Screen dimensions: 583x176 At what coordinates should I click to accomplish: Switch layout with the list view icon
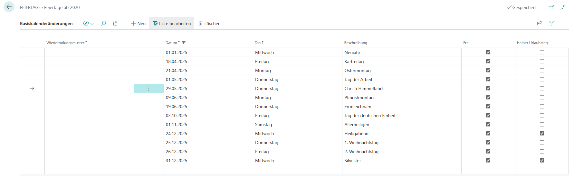click(x=563, y=23)
